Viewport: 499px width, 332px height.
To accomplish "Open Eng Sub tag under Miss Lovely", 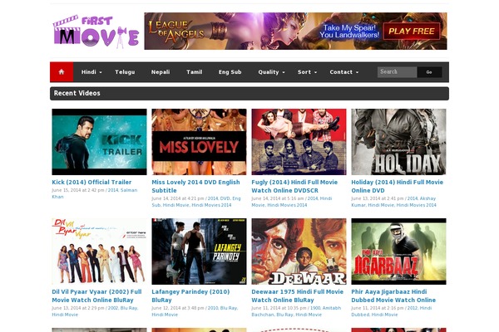I will 236,198.
